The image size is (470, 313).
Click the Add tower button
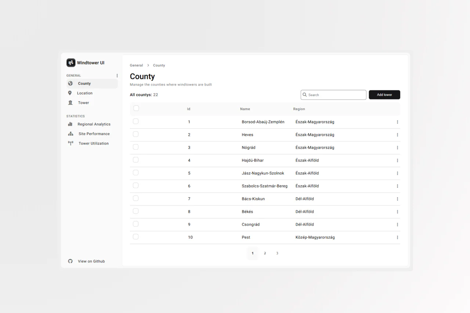(384, 95)
